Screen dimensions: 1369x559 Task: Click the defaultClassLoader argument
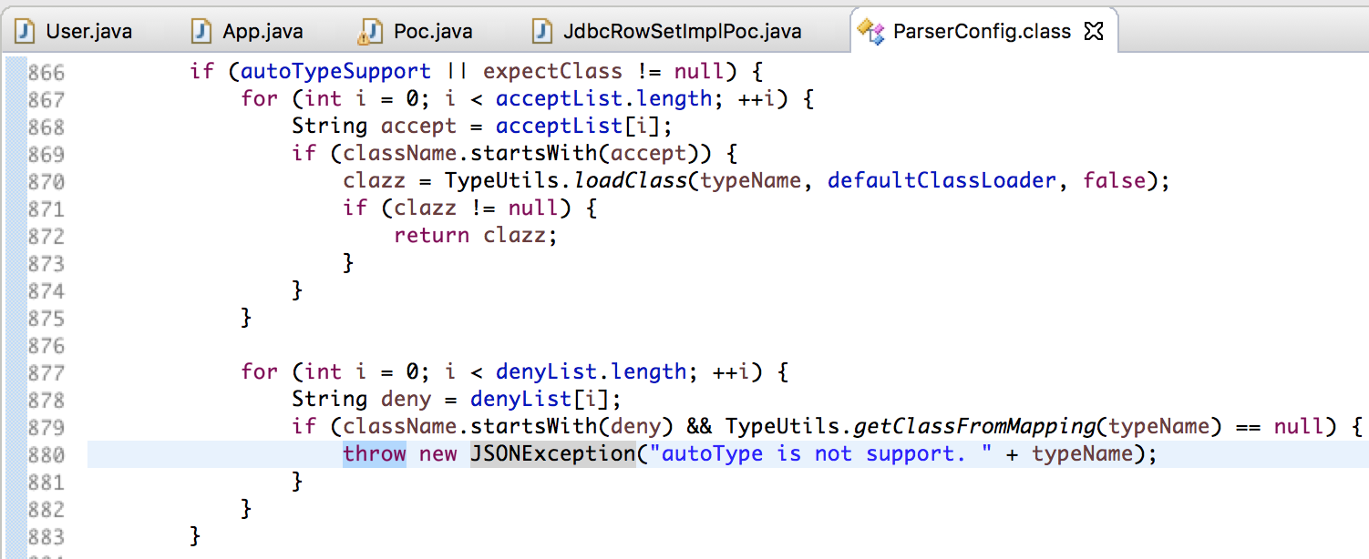[942, 180]
